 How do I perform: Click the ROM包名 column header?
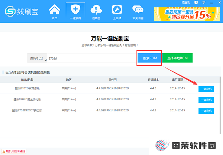[27, 80]
